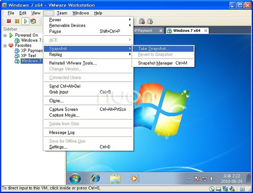Click the CD/DVD device status bar icon
The height and width of the screenshot is (193, 253).
tap(212, 189)
